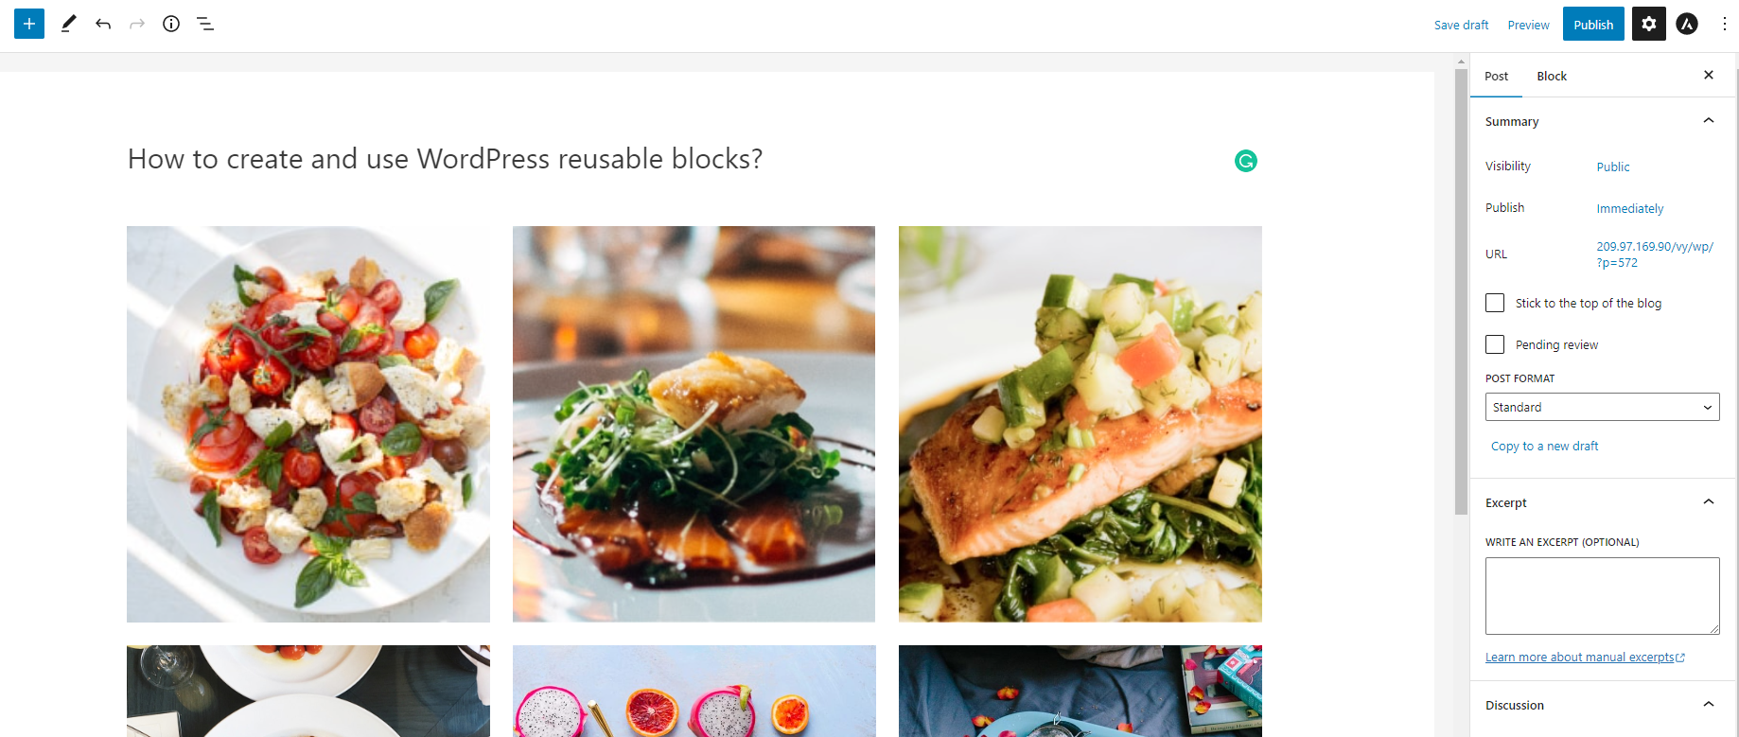Open the List View outline icon
The height and width of the screenshot is (737, 1739).
(205, 24)
